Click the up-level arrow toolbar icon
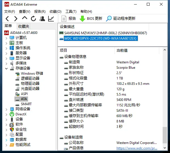 [x=25, y=18]
